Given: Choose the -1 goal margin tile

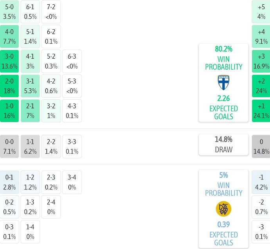Looking at the screenshot, I should tap(261, 182).
